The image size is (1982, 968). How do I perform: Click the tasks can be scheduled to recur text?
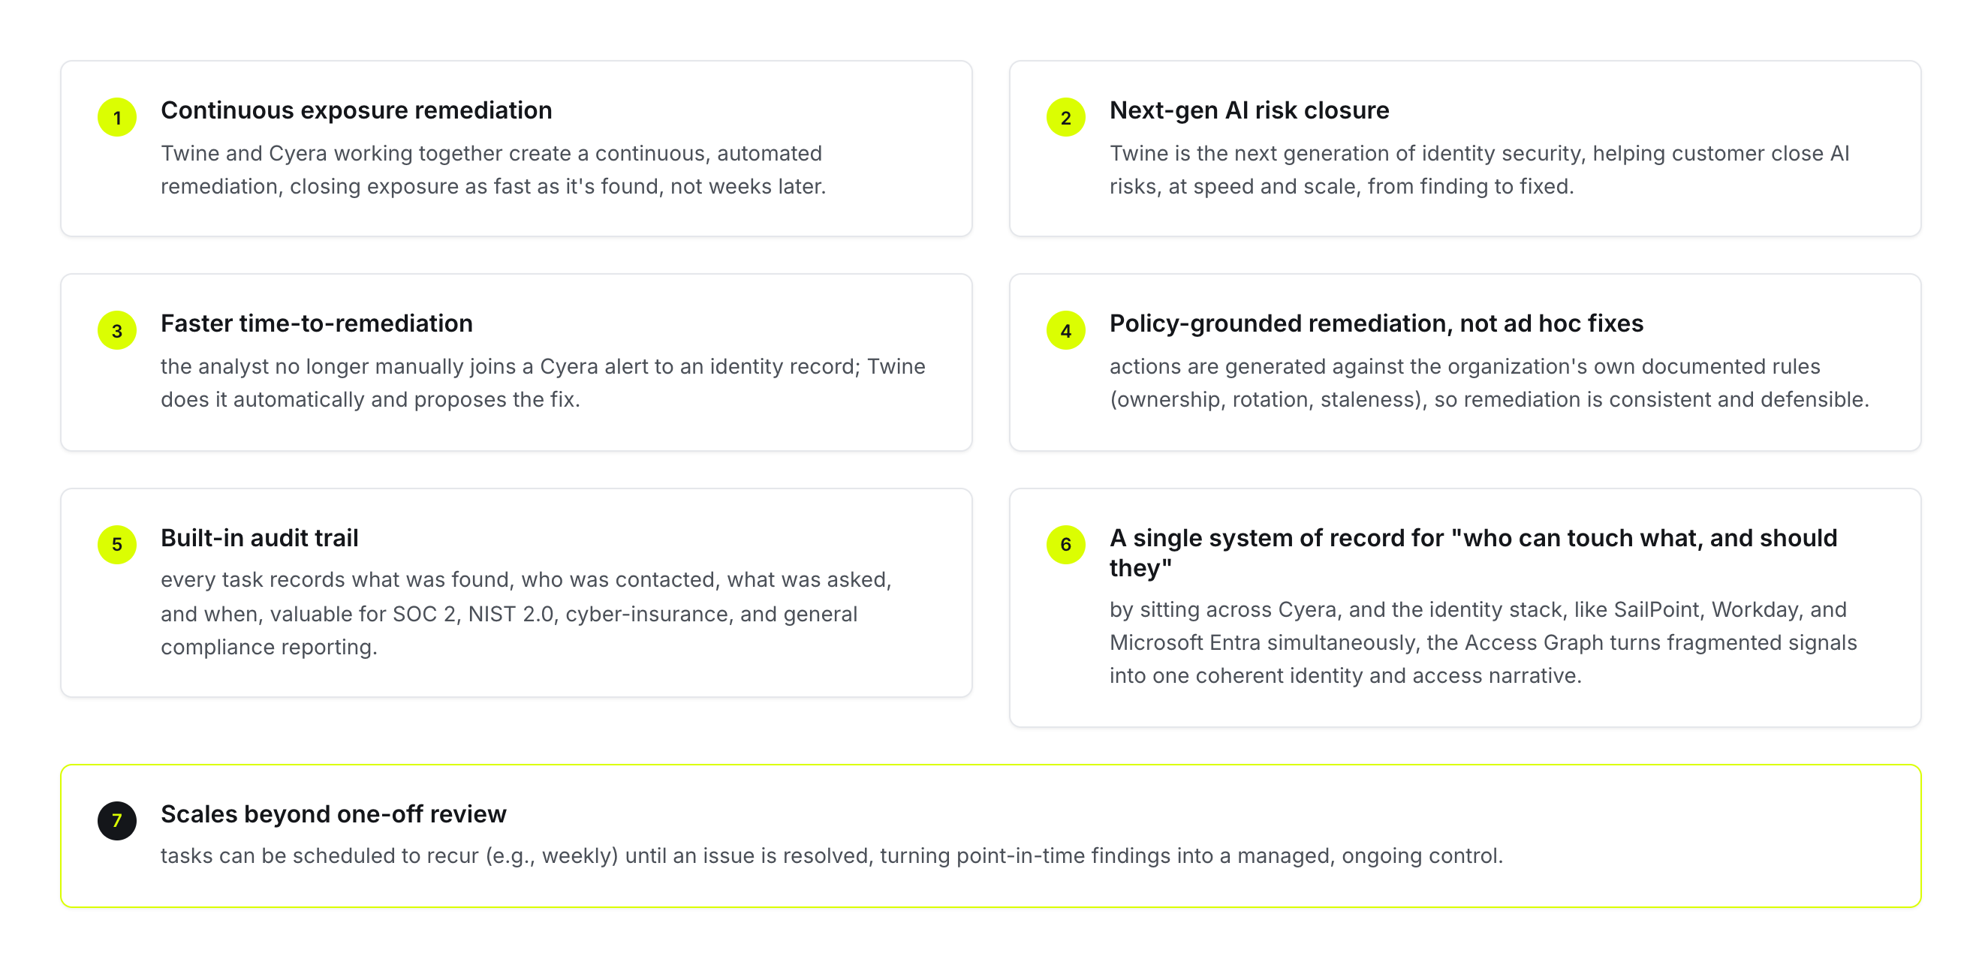click(831, 855)
